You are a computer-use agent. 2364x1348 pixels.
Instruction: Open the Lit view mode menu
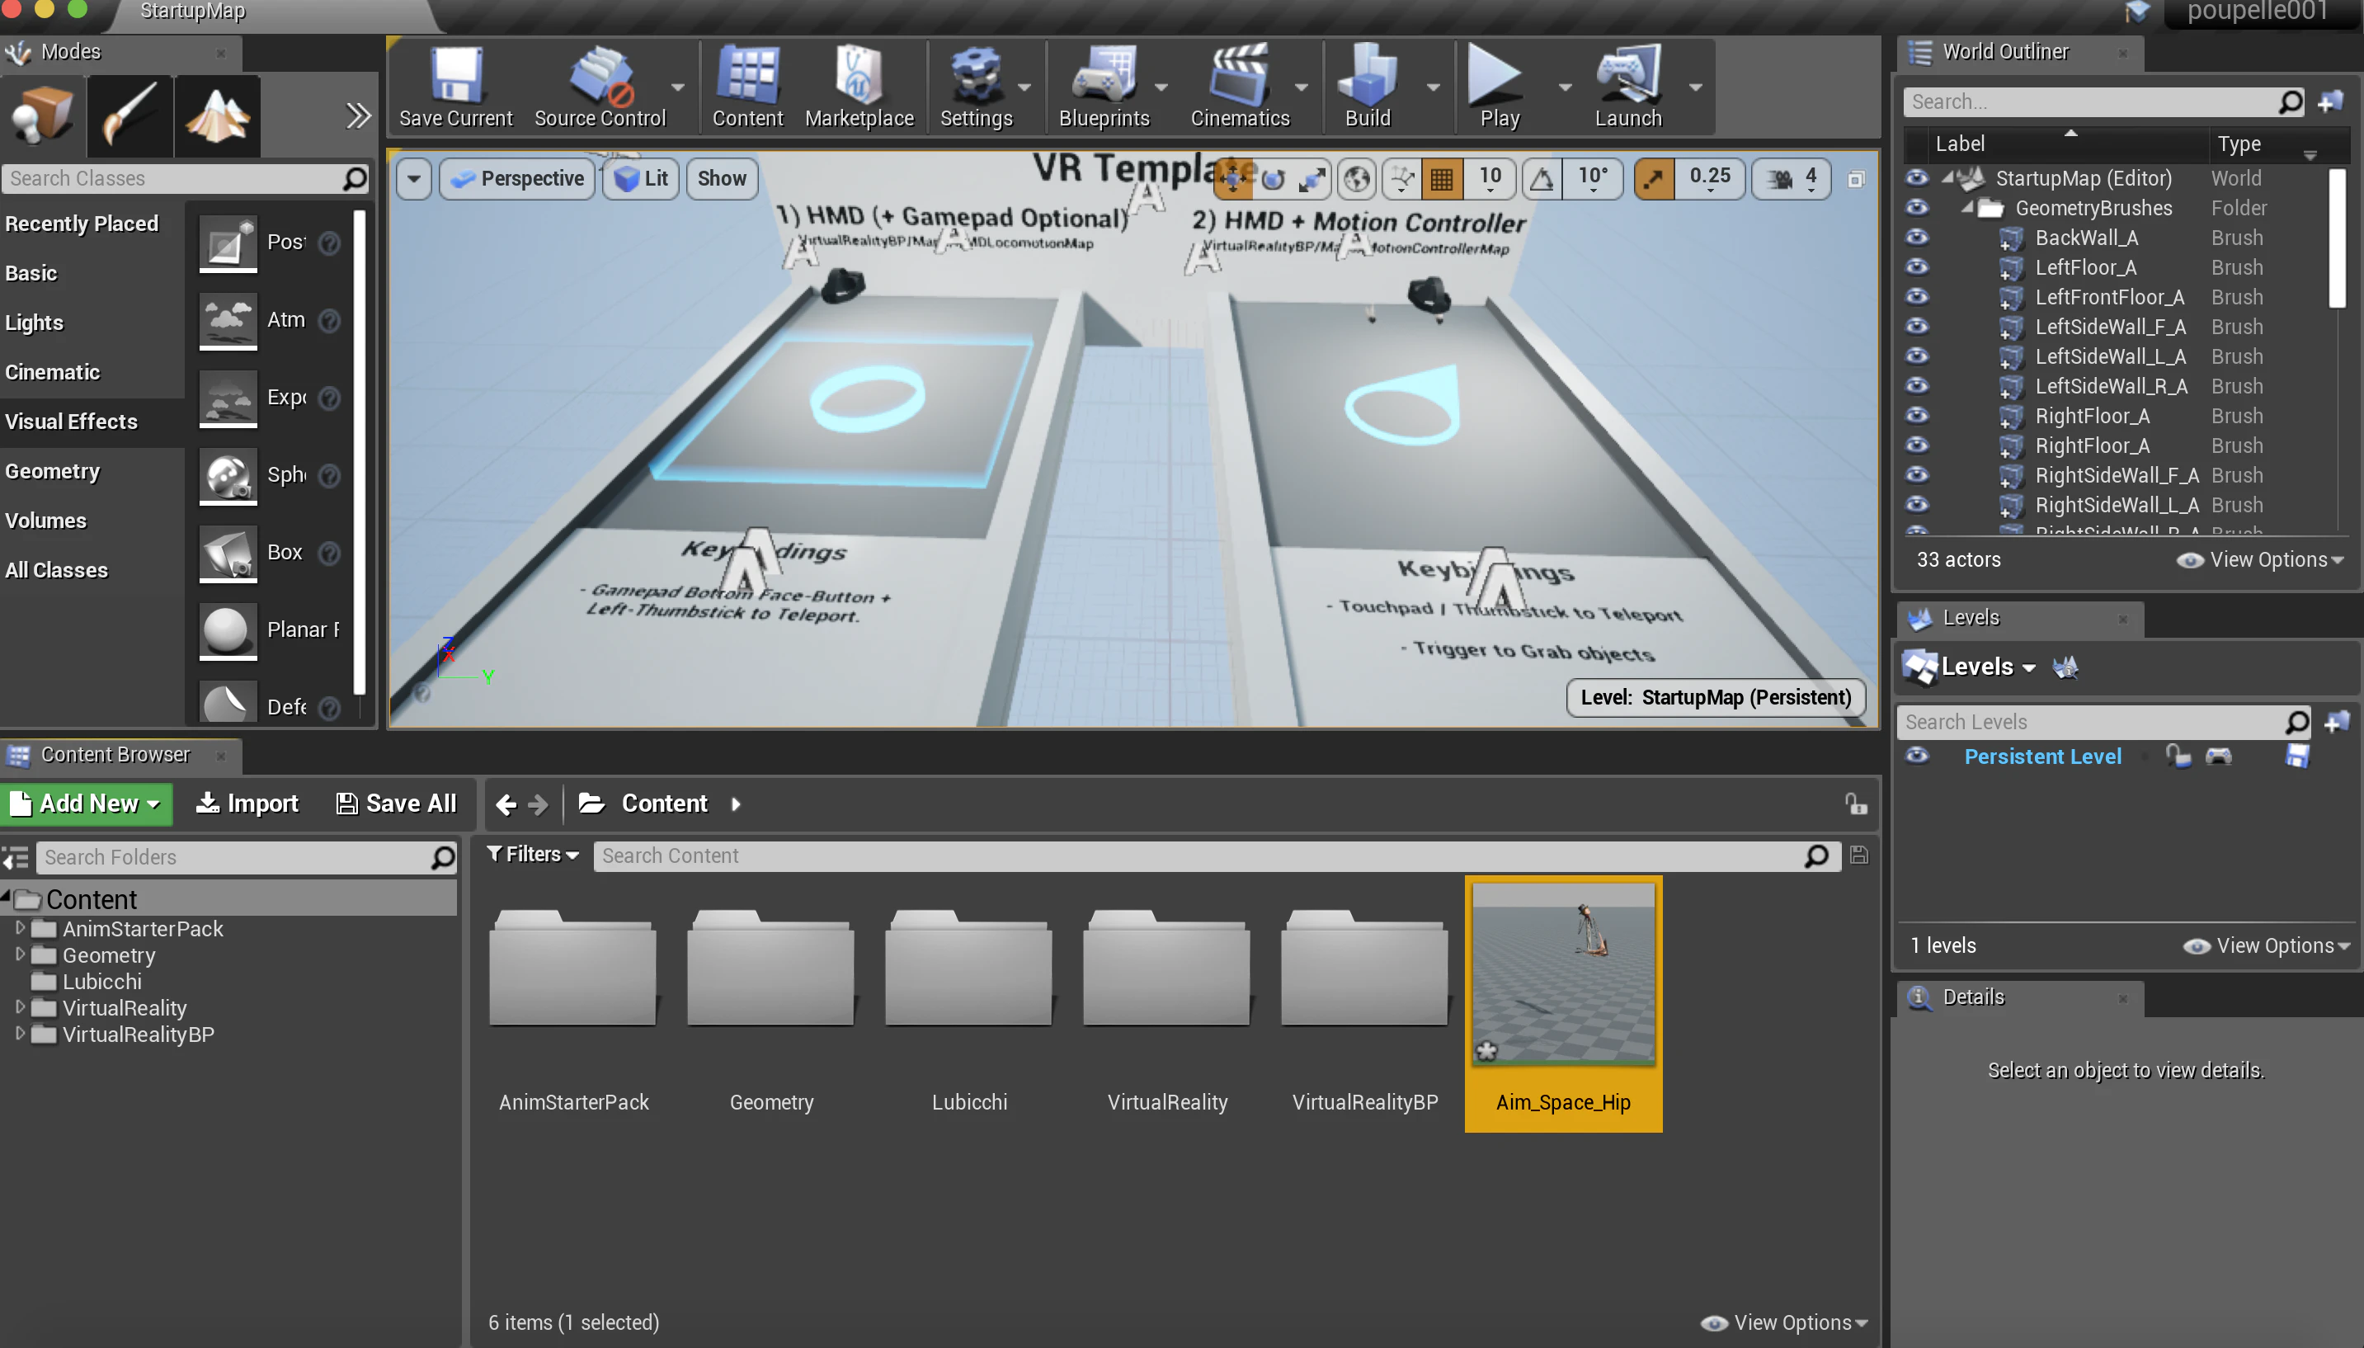click(642, 179)
